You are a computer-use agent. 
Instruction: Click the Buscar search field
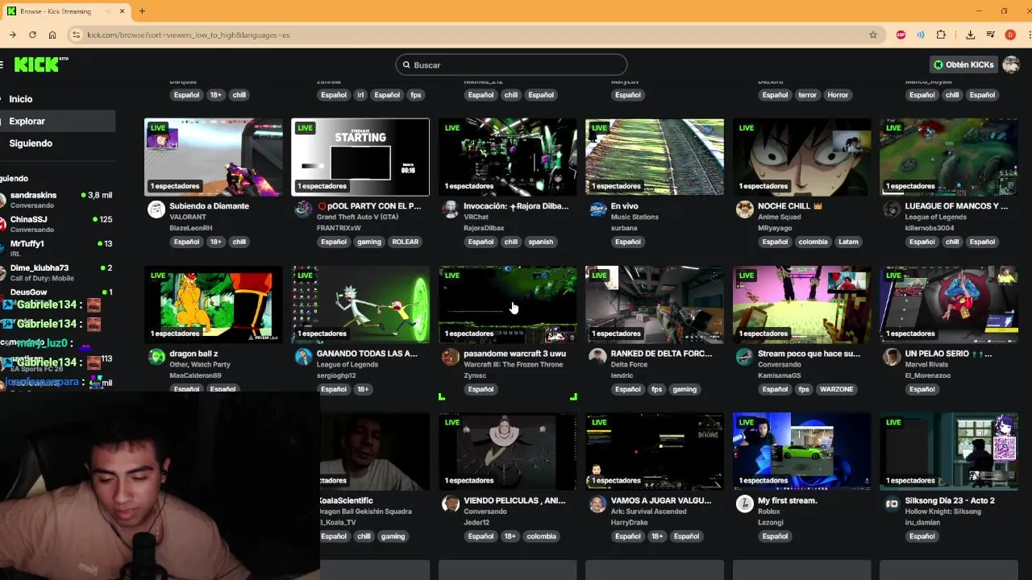(511, 64)
